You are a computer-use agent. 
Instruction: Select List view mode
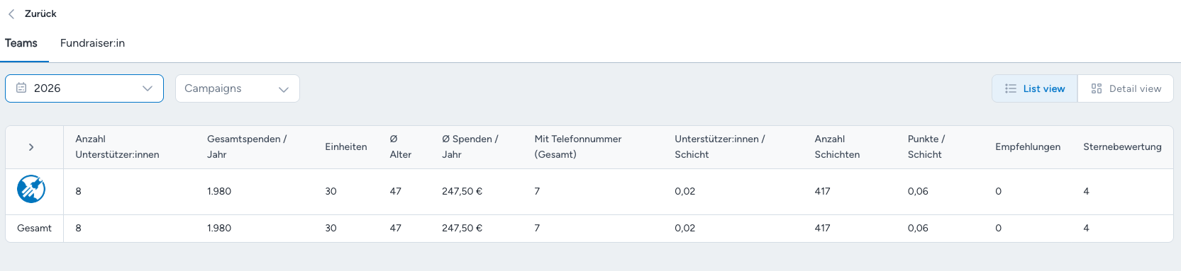pyautogui.click(x=1035, y=89)
